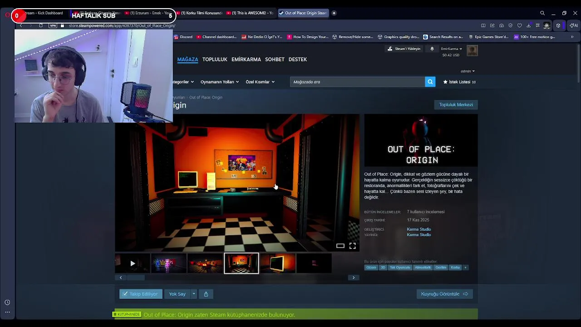
Task: Open the 100+ Free motion bookmark
Action: 534,37
